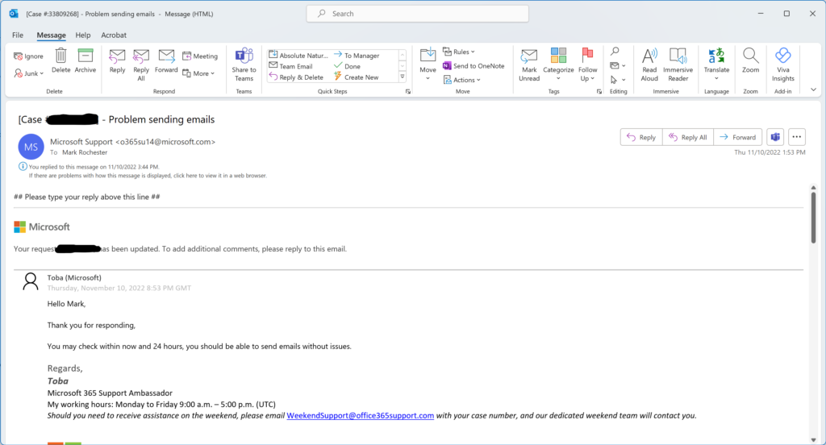The image size is (826, 445).
Task: Click the ribbon Reply All button
Action: (x=141, y=65)
